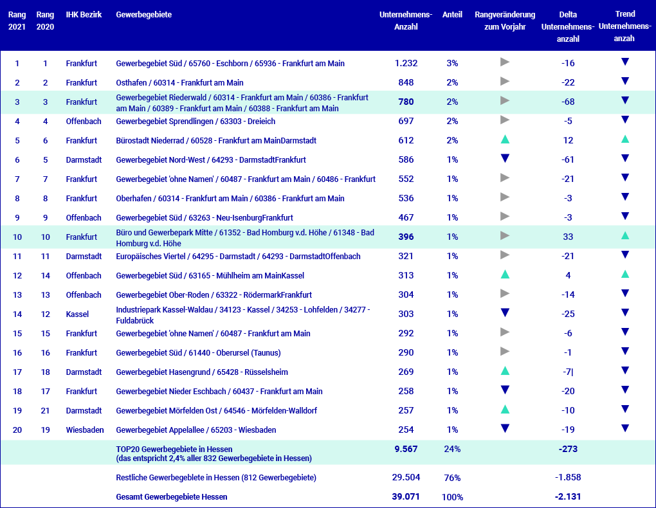This screenshot has height=508, width=656.
Task: Select the 1.232 value for Gewerbegebiet Süd Eschborn
Action: click(406, 63)
